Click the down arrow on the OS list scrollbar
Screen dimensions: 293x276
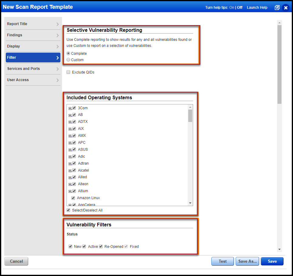190,203
